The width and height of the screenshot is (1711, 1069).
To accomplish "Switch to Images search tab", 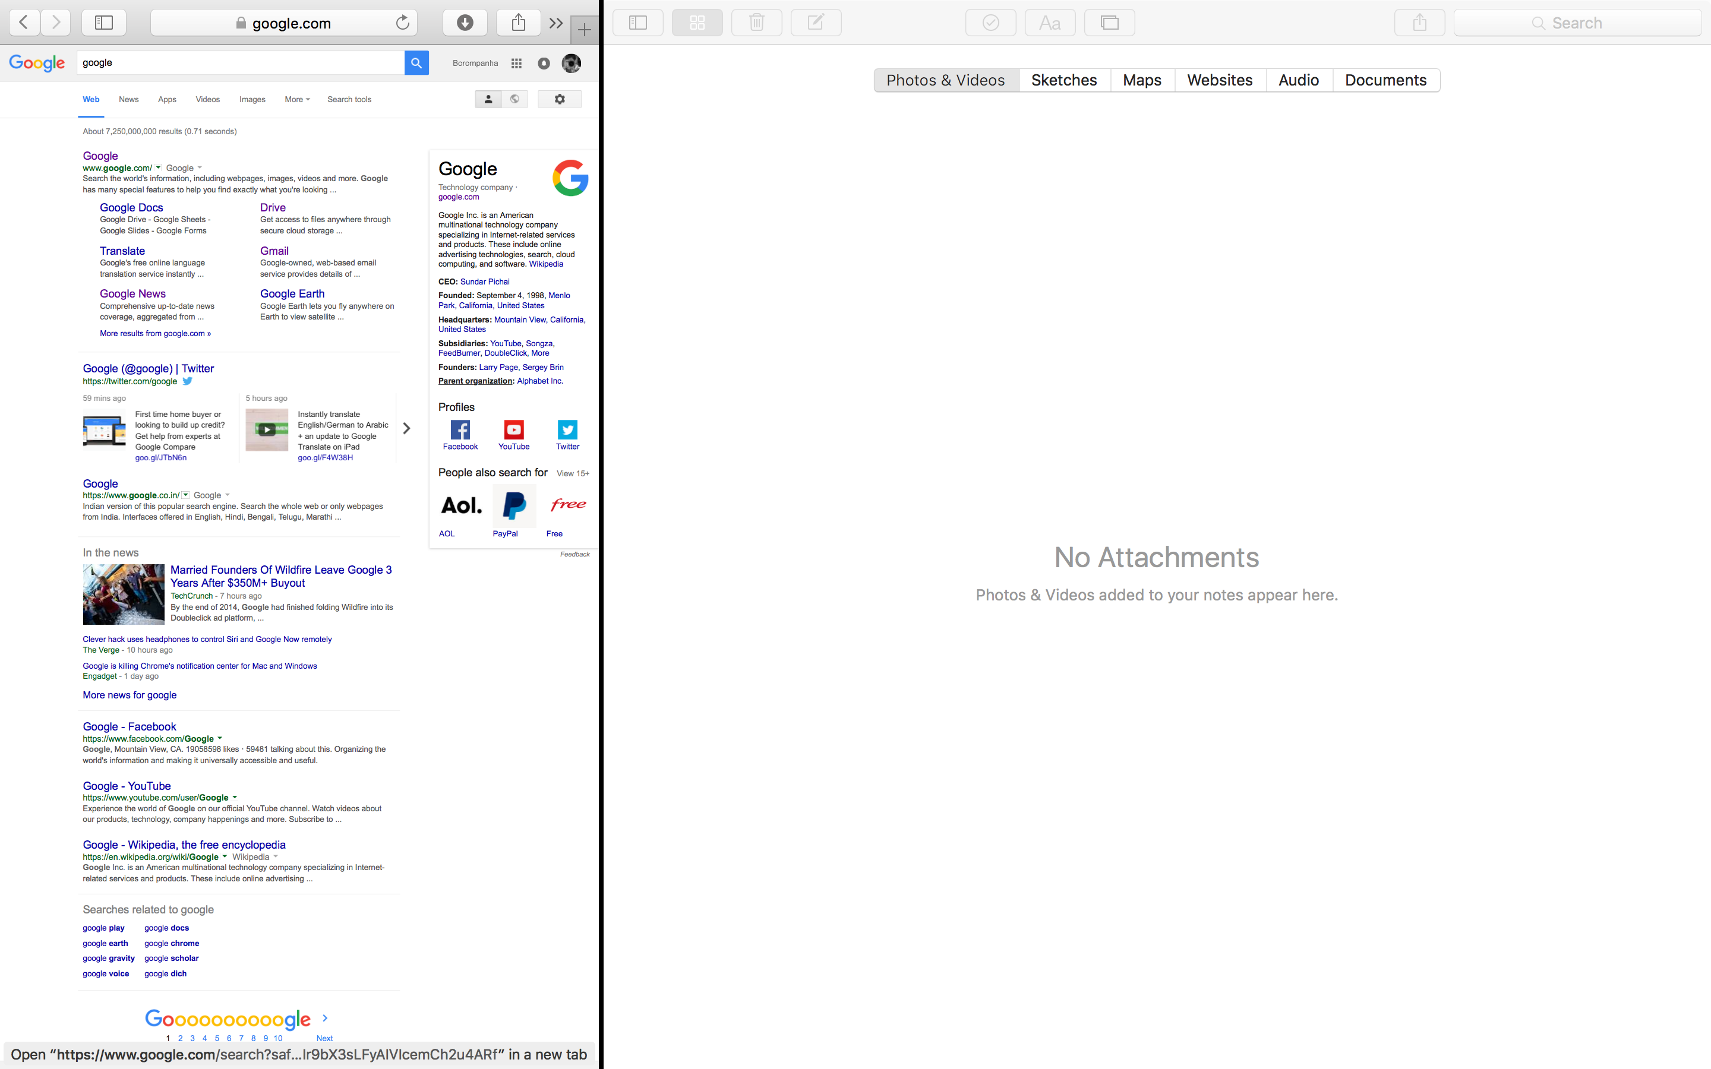I will tap(252, 100).
